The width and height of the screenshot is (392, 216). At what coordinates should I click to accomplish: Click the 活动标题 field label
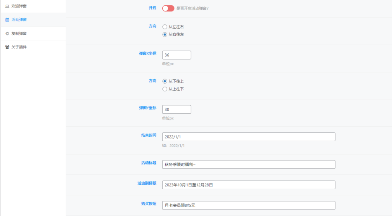click(149, 163)
